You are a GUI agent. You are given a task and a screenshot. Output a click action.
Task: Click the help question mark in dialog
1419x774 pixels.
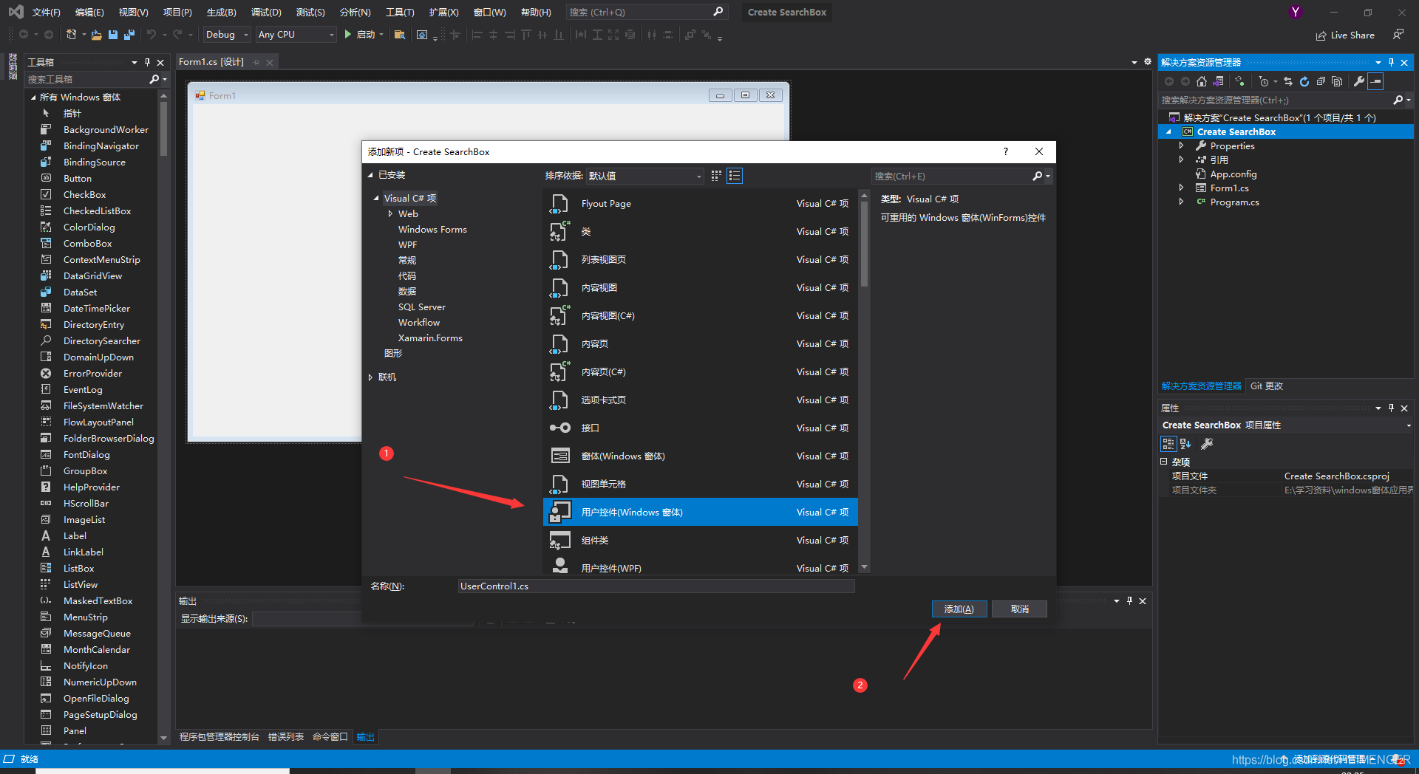pos(1005,151)
